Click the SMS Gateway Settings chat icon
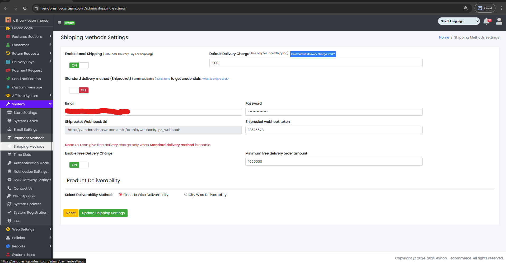 10,180
